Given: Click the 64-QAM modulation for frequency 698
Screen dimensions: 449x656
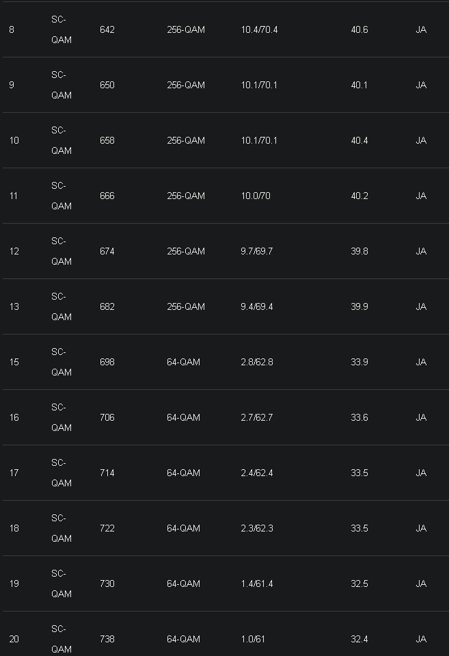Looking at the screenshot, I should pos(183,363).
